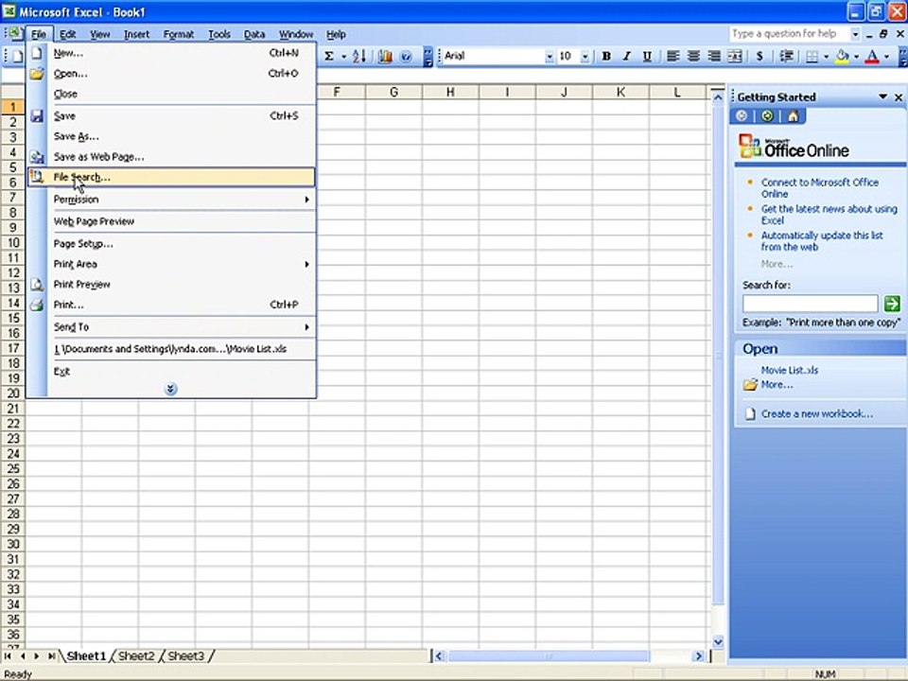Open recent file Movie List.xls in File menu
Image resolution: width=908 pixels, height=681 pixels.
pyautogui.click(x=171, y=349)
